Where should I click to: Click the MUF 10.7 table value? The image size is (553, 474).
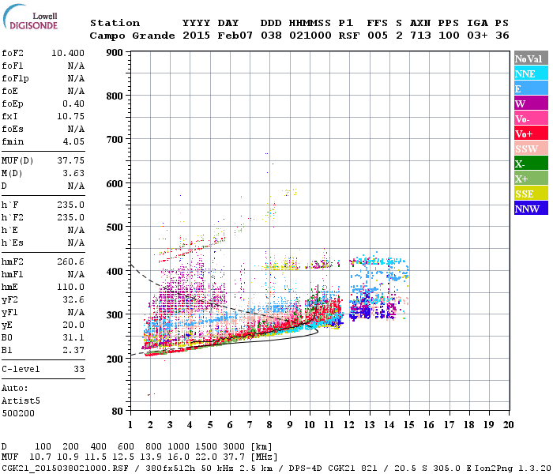(40, 457)
